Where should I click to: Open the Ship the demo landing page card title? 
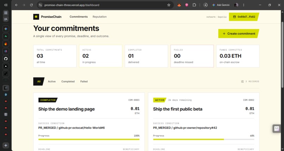(67, 109)
